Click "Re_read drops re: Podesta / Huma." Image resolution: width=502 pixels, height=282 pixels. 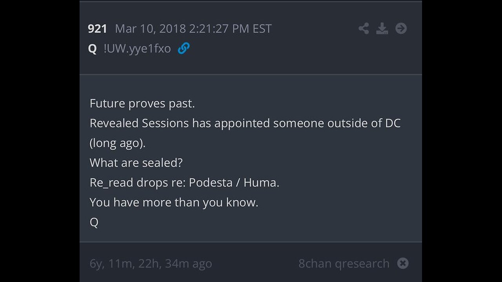(184, 183)
